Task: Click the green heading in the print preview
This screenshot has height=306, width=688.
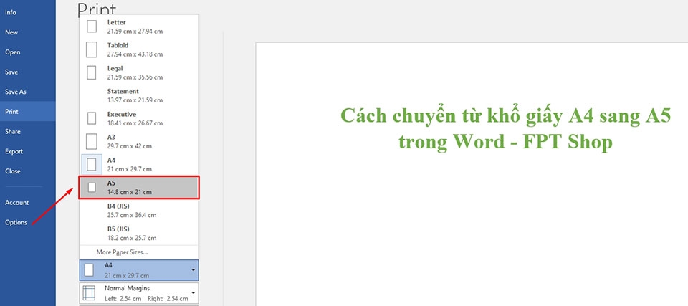Action: click(505, 128)
